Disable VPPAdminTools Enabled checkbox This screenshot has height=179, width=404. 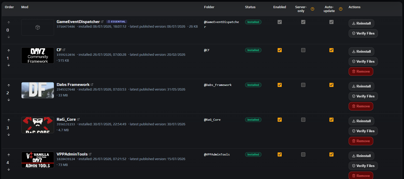[280, 154]
